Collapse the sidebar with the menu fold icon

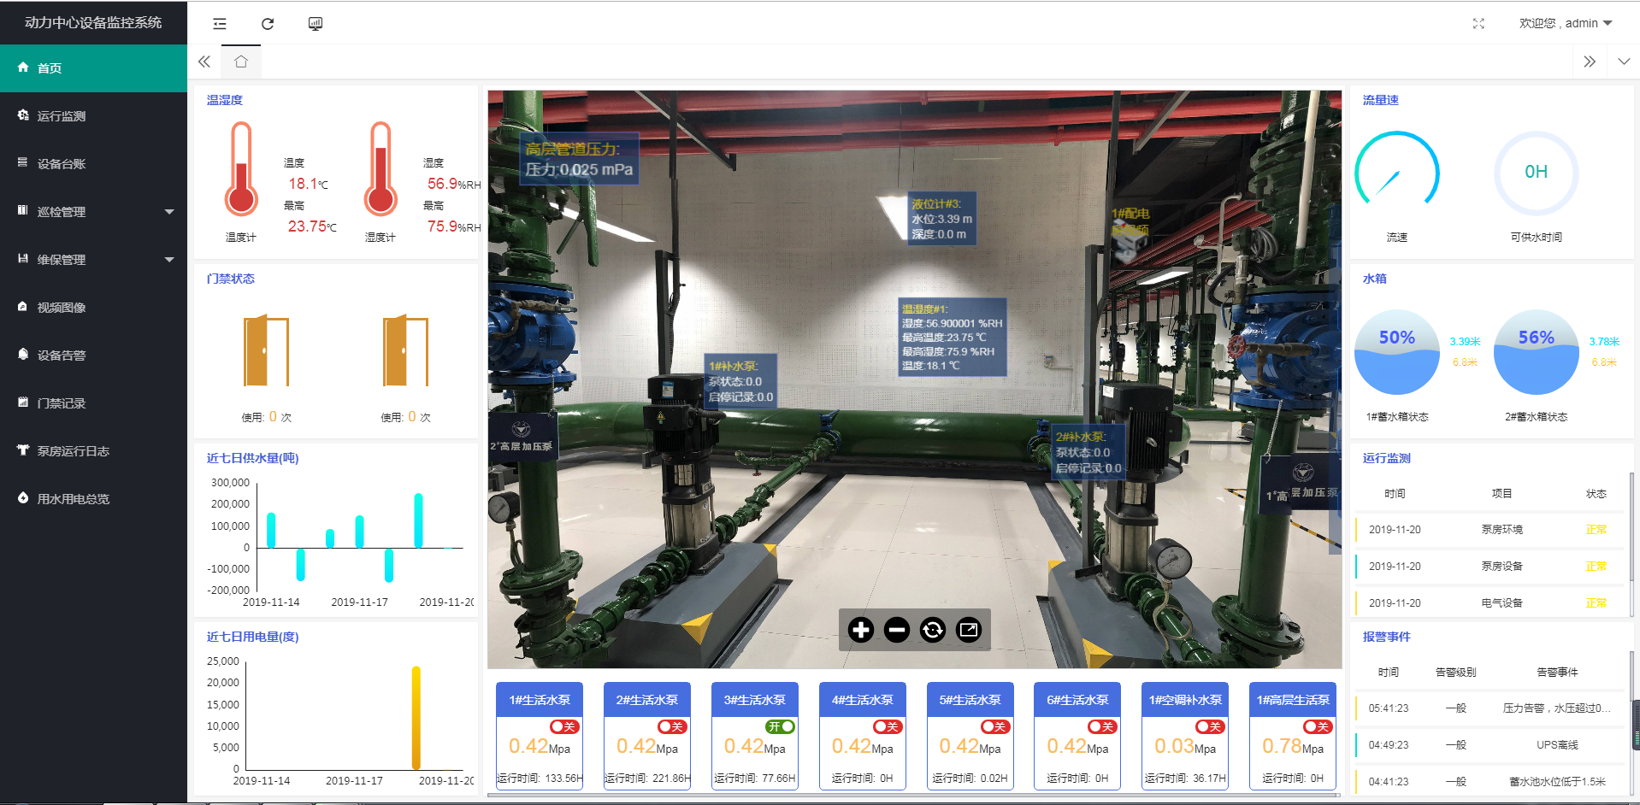(x=220, y=24)
